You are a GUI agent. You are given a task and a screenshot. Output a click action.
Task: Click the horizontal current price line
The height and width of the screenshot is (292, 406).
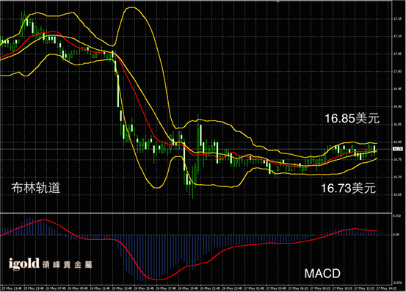click(196, 149)
